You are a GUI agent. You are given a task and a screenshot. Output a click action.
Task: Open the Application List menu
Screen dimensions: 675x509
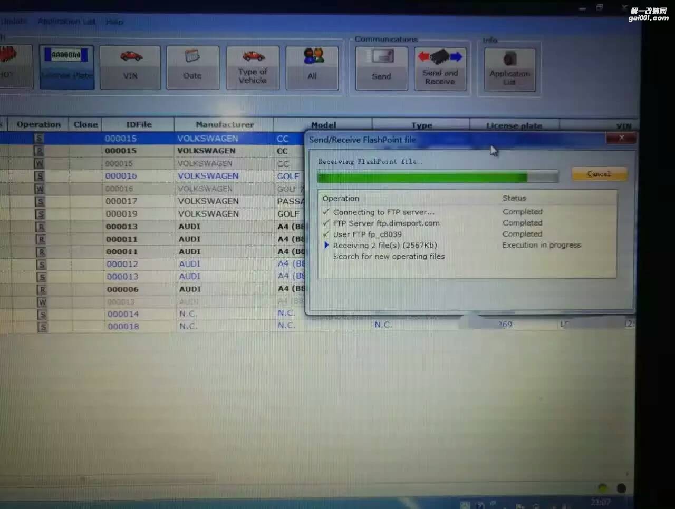coord(66,22)
